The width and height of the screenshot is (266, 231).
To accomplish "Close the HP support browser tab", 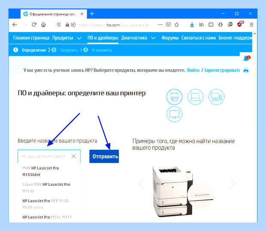I will pos(82,14).
